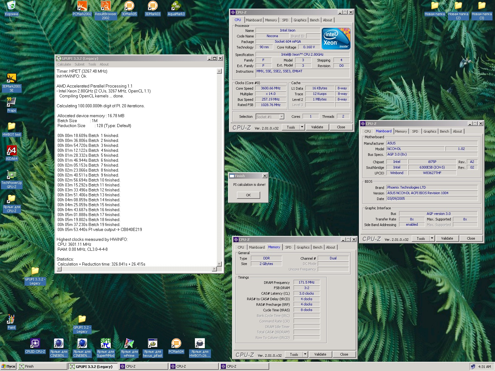This screenshot has width=495, height=371.
Task: Launch the PCMark04 desktop icon
Action: point(176,346)
